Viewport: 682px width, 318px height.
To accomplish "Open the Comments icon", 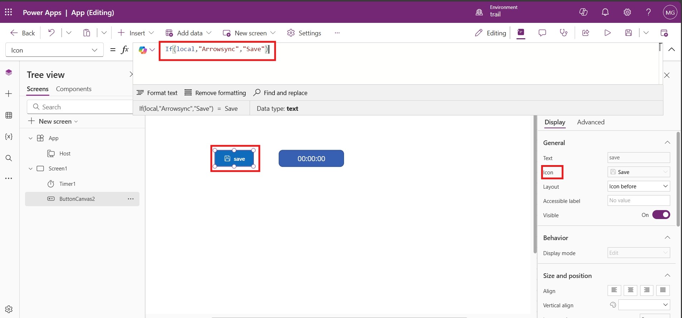I will pyautogui.click(x=542, y=33).
